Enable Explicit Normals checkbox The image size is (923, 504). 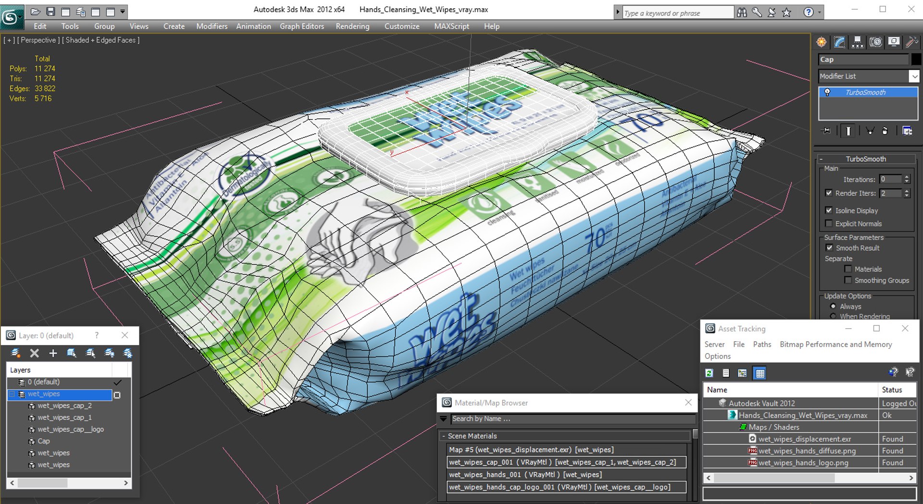pos(829,223)
